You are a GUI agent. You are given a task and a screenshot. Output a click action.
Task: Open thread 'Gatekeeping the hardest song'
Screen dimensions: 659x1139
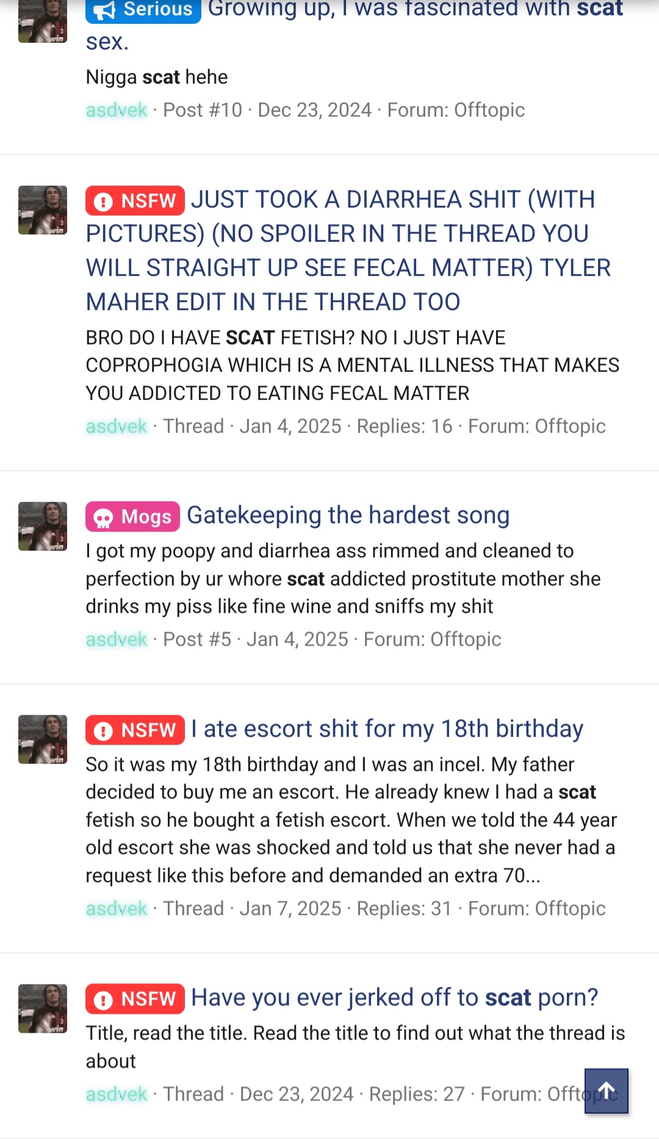tap(348, 515)
